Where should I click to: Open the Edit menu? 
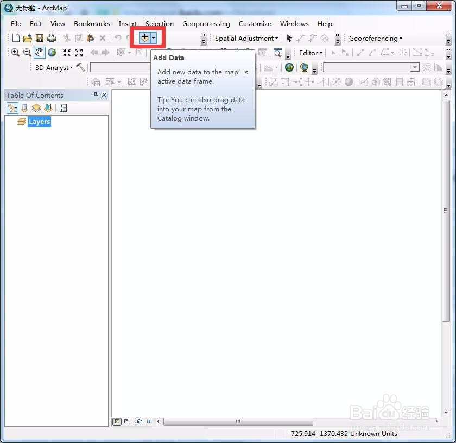tap(36, 23)
